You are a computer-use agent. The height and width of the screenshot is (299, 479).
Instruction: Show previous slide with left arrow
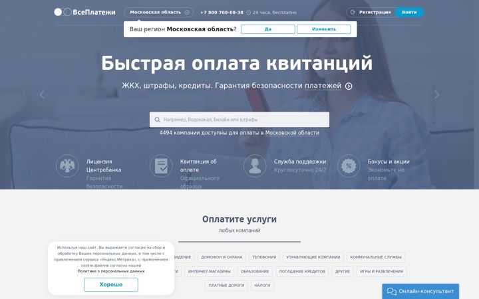tap(43, 95)
